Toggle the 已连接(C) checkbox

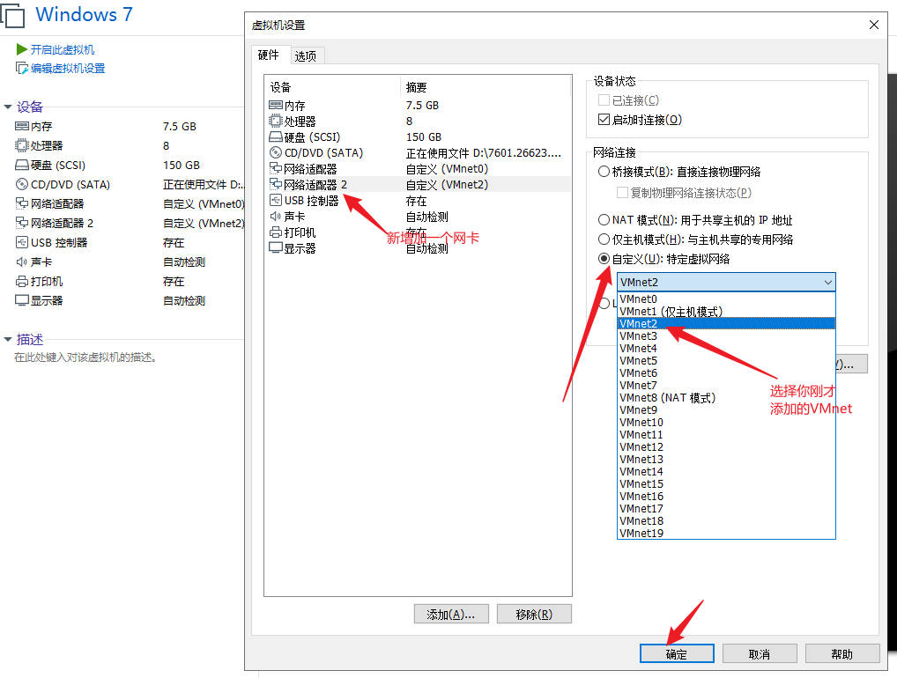(x=604, y=100)
